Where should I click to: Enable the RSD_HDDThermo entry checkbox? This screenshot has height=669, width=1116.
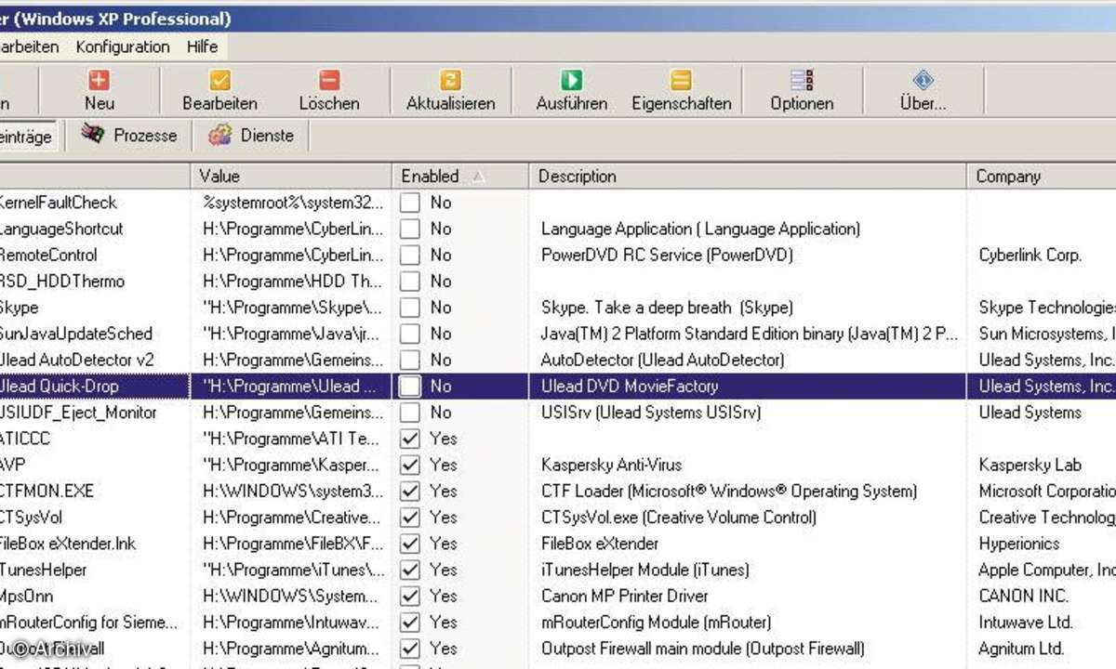409,282
